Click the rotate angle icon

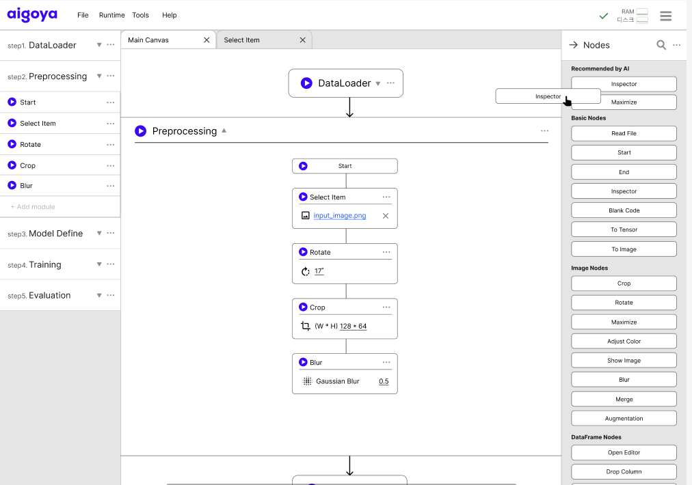[306, 271]
